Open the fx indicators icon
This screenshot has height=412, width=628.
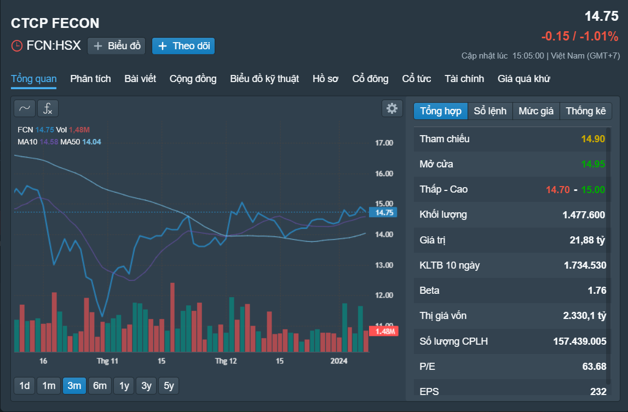pos(48,108)
